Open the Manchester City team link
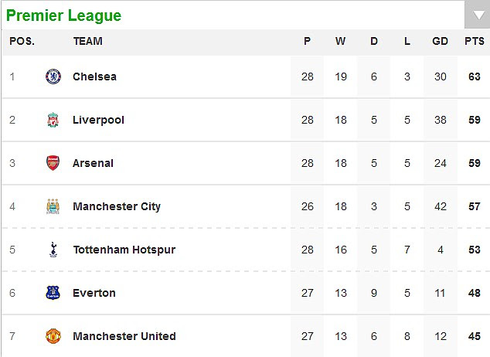The image size is (490, 357). (x=117, y=206)
